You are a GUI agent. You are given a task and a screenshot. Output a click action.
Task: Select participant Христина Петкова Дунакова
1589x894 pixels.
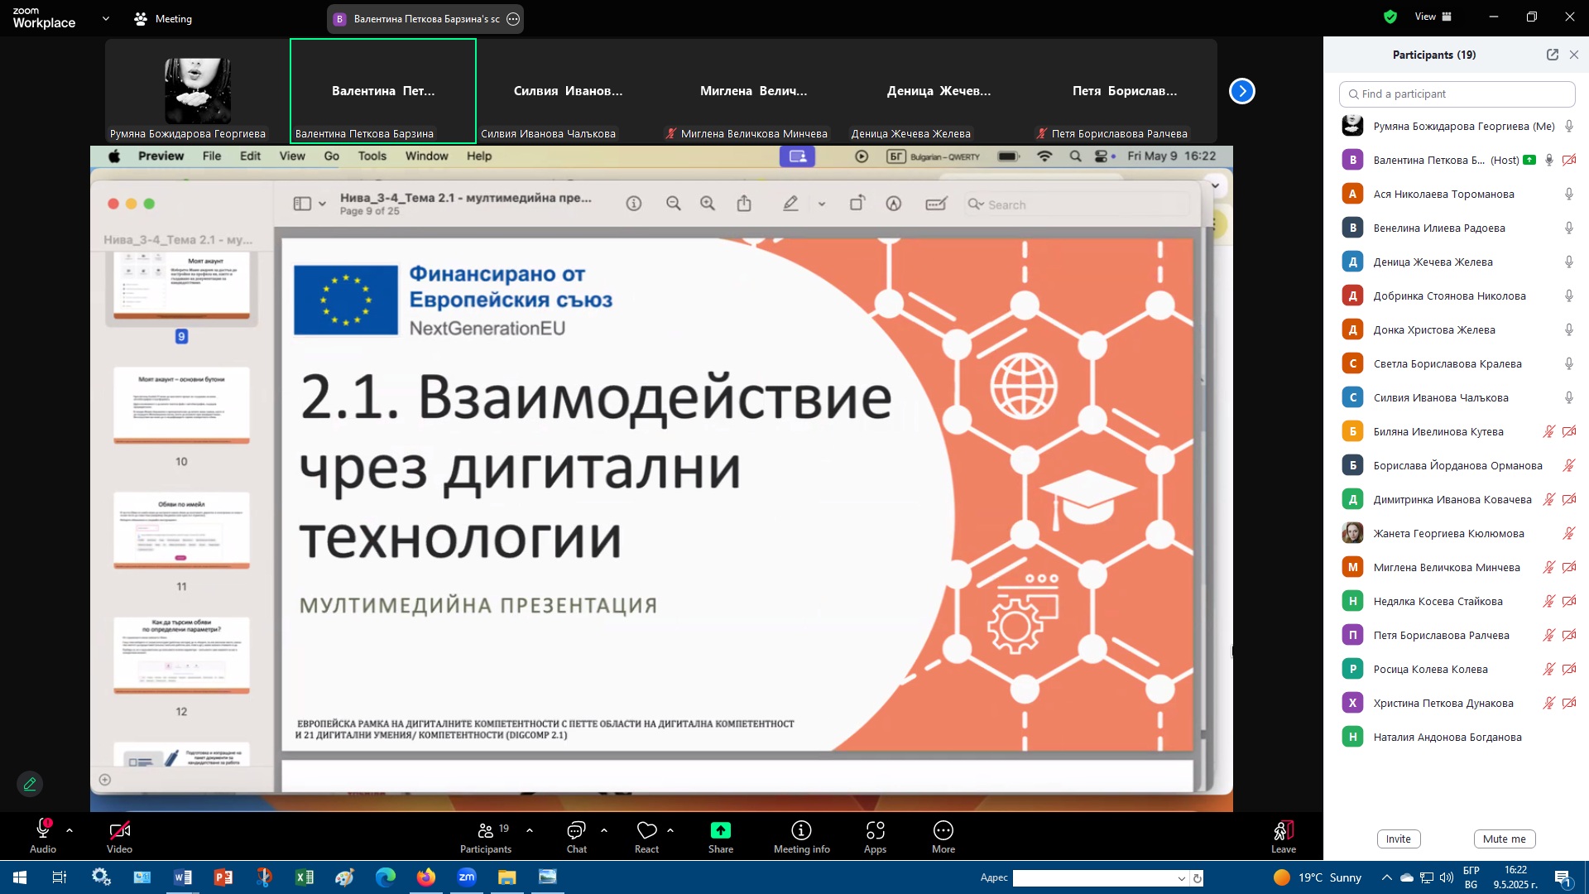click(1457, 703)
